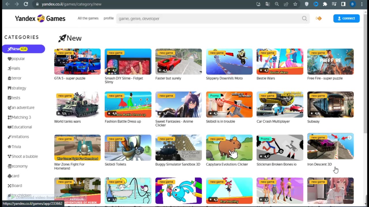Open Car Crash Multiplayer thumbnail
The image size is (369, 207).
[x=280, y=104]
